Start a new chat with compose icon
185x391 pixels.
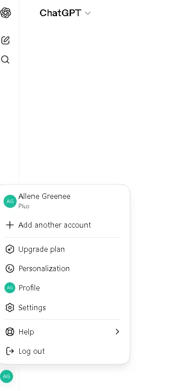[x=5, y=40]
